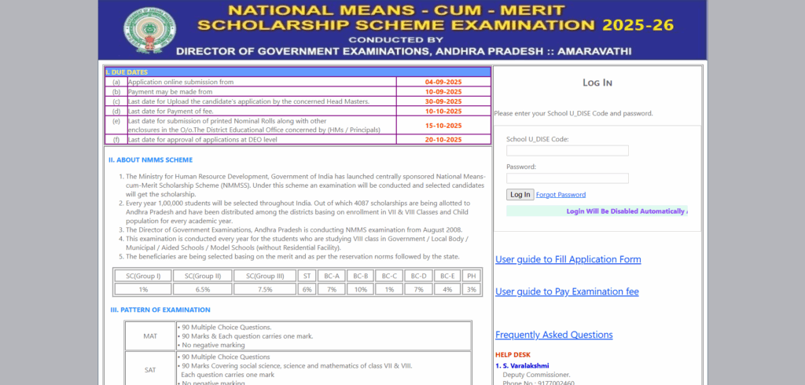The height and width of the screenshot is (385, 805).
Task: Click the Andhra Pradesh government emblem logo
Action: point(149,31)
